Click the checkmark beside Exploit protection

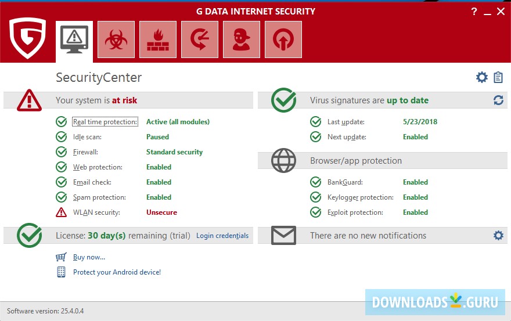click(x=315, y=212)
